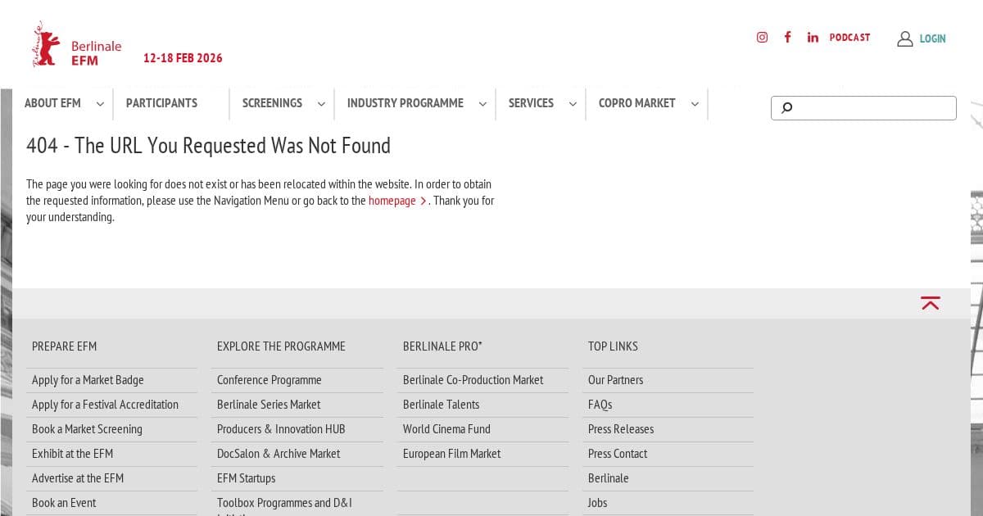Open Press Releases link

(x=621, y=429)
